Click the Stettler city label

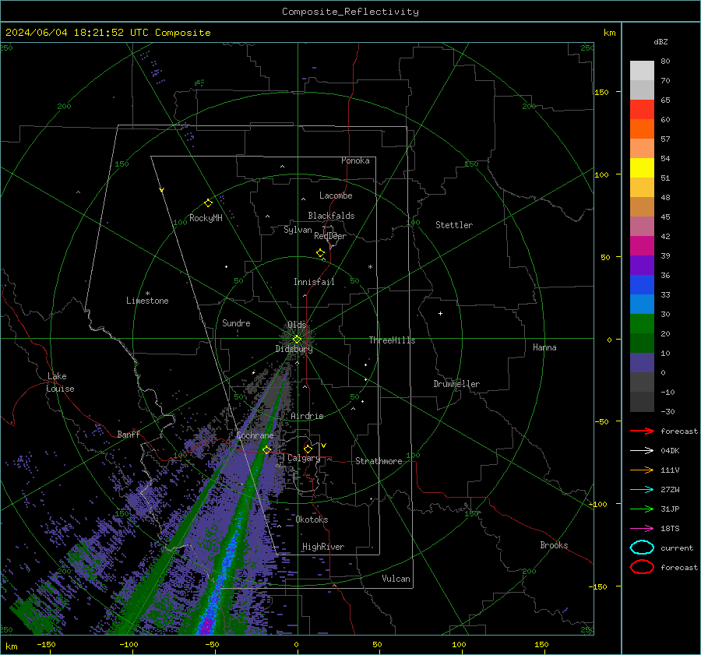454,225
